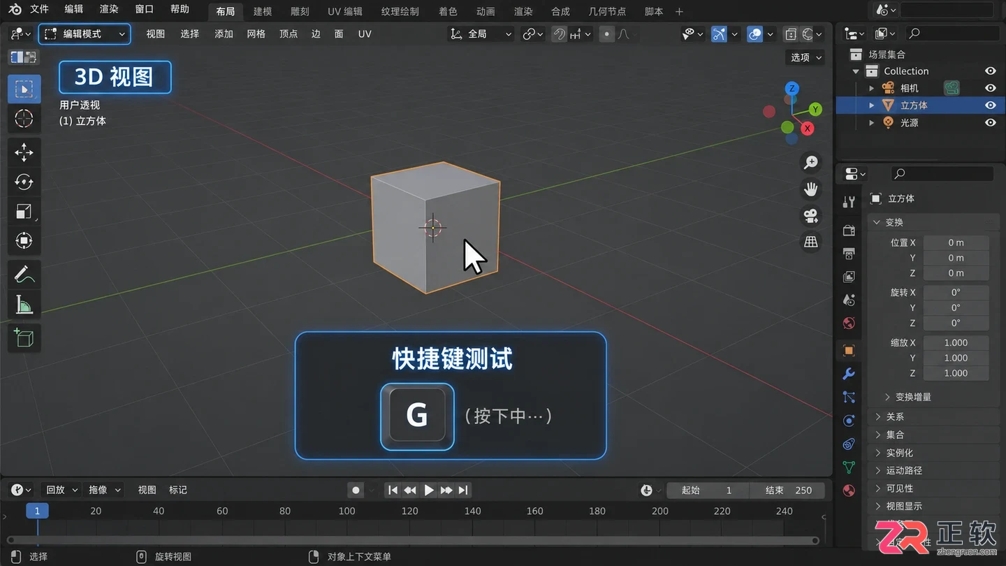Select the combined Transform tool
Screen dimensions: 1006x566
tap(24, 240)
